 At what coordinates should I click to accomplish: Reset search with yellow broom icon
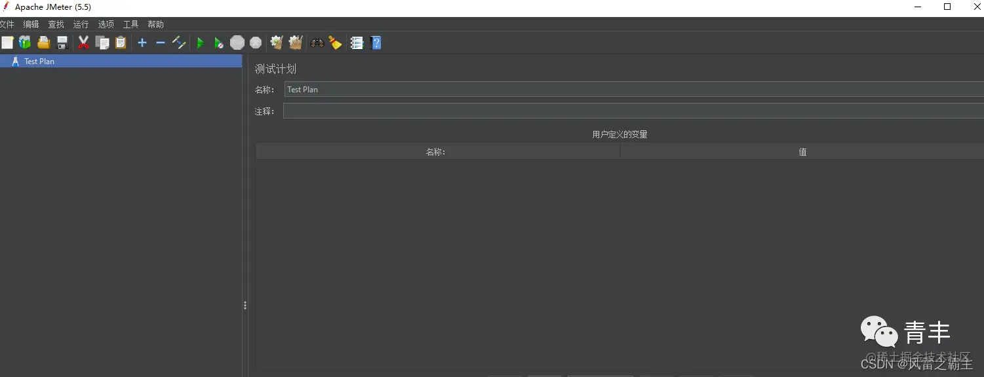(x=336, y=43)
